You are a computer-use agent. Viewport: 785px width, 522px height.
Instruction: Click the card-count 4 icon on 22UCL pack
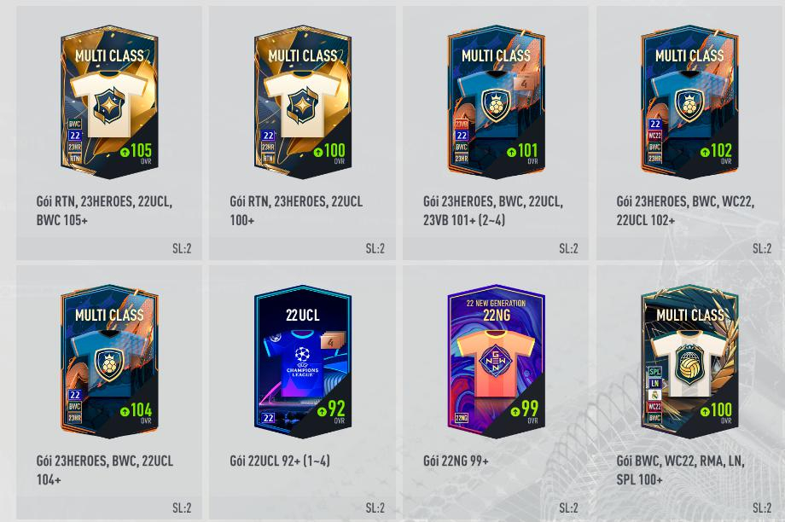(x=331, y=342)
